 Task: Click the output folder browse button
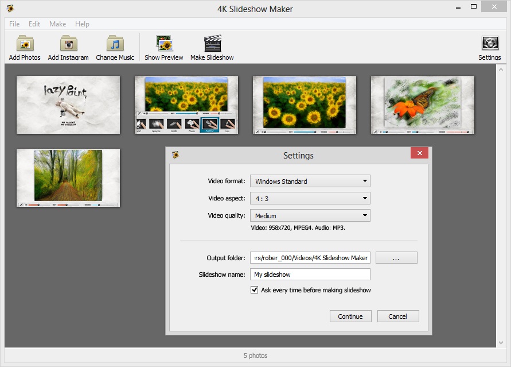[396, 257]
